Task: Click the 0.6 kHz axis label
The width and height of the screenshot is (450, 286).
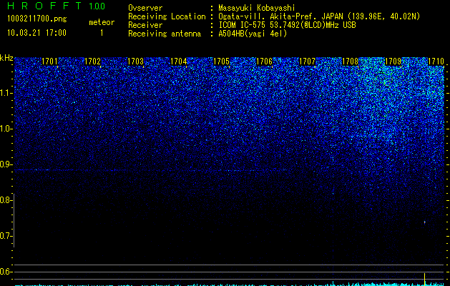Action: (x=6, y=272)
